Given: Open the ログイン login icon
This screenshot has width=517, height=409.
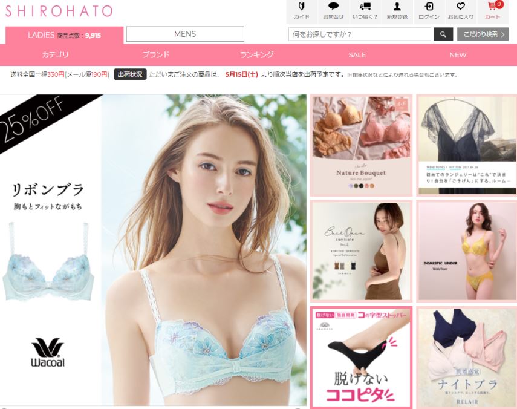Looking at the screenshot, I should (429, 11).
